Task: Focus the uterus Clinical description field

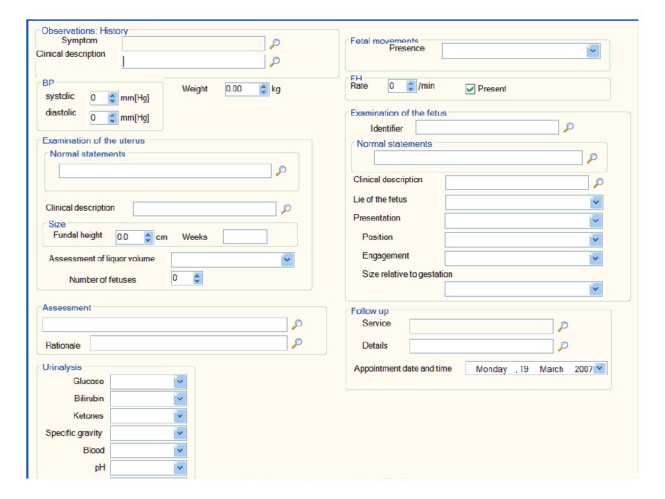Action: coord(204,209)
